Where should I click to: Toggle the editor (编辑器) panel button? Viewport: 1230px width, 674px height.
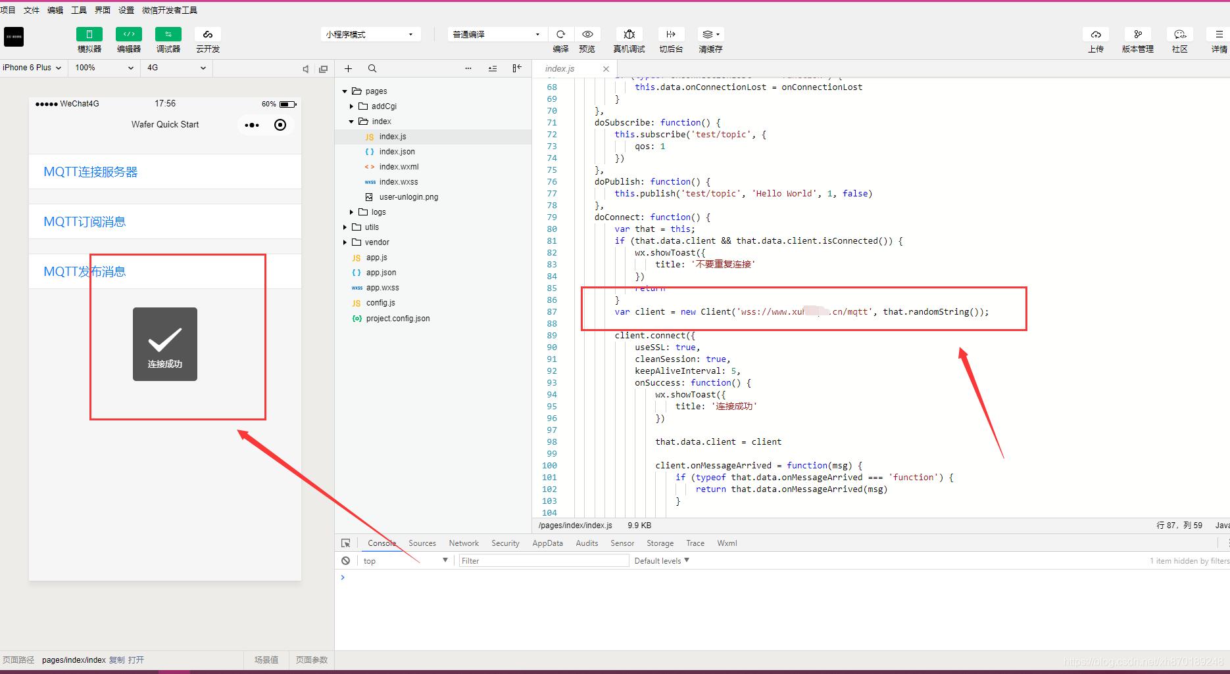pyautogui.click(x=129, y=34)
